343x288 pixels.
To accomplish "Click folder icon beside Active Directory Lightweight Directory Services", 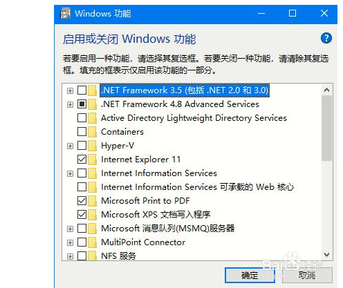I will tap(92, 118).
